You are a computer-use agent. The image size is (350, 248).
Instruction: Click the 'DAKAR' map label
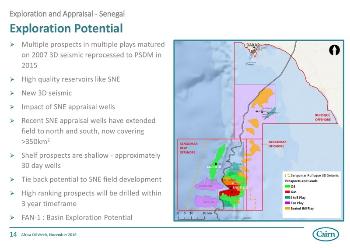tap(253, 45)
